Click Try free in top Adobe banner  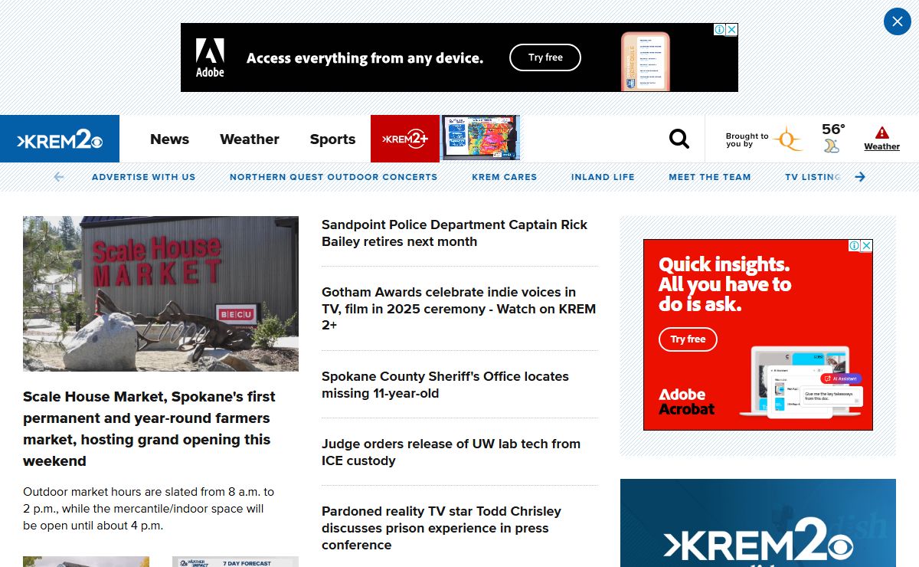coord(545,57)
